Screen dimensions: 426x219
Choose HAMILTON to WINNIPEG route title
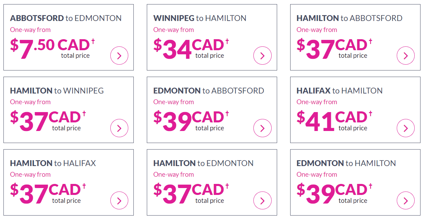(x=57, y=91)
